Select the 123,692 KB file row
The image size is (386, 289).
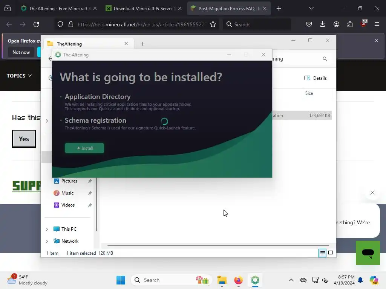pyautogui.click(x=302, y=116)
